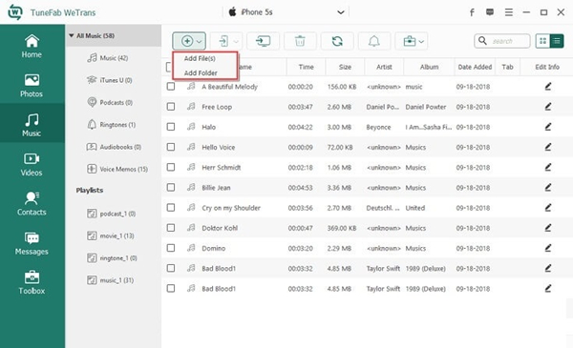The height and width of the screenshot is (348, 573).
Task: Expand the export to device dropdown arrow
Action: [x=236, y=42]
